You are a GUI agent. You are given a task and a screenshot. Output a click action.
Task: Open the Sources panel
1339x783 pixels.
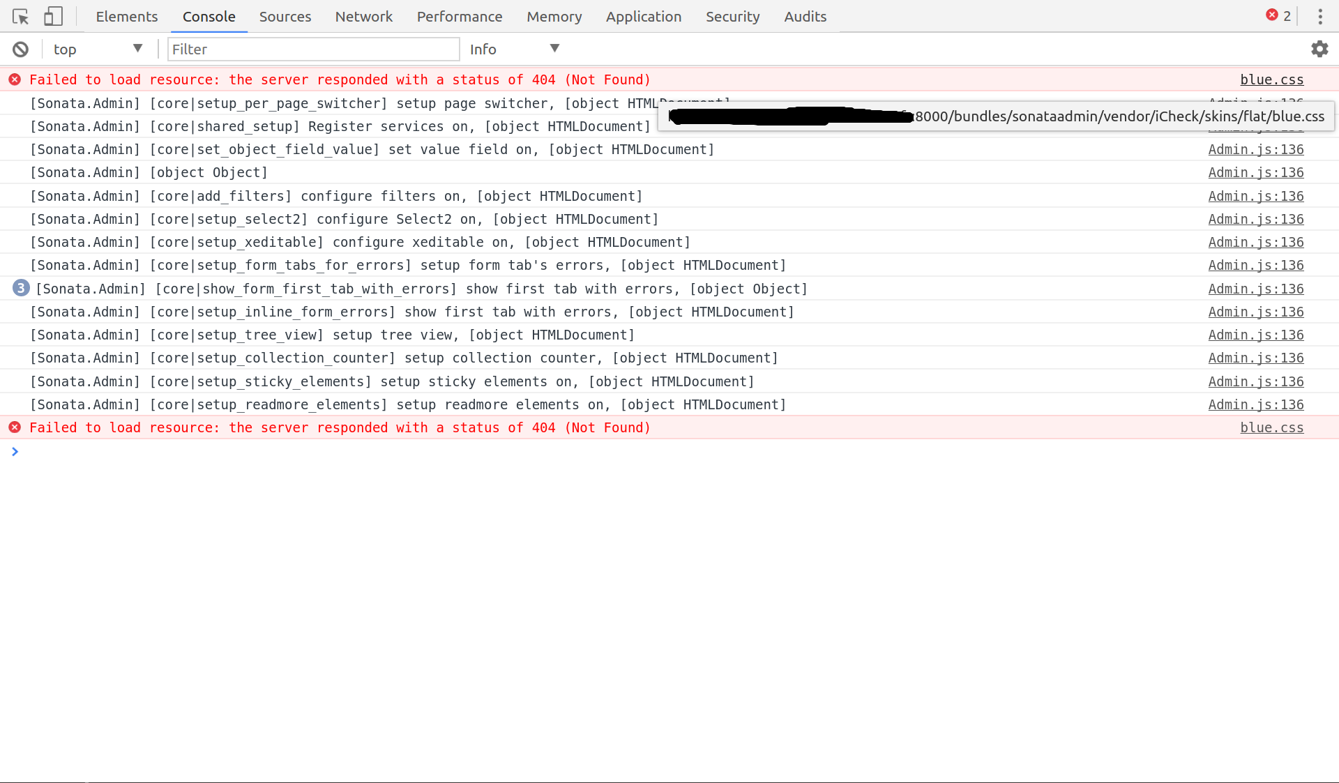click(285, 16)
